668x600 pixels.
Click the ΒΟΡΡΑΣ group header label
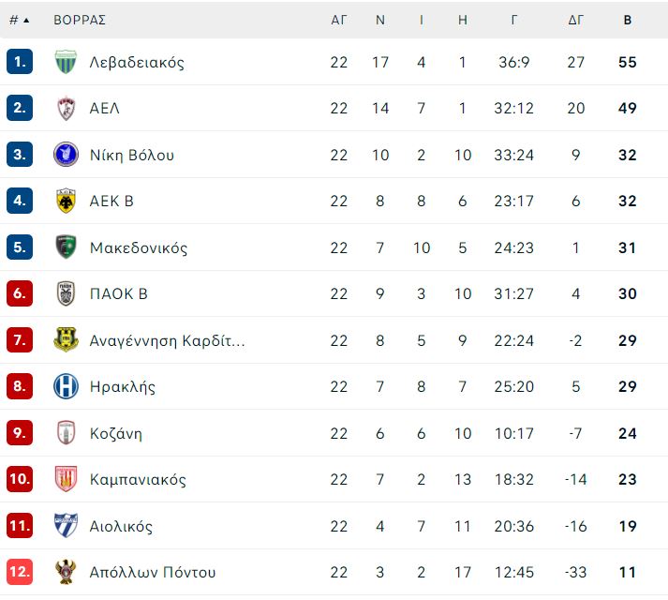[x=80, y=20]
